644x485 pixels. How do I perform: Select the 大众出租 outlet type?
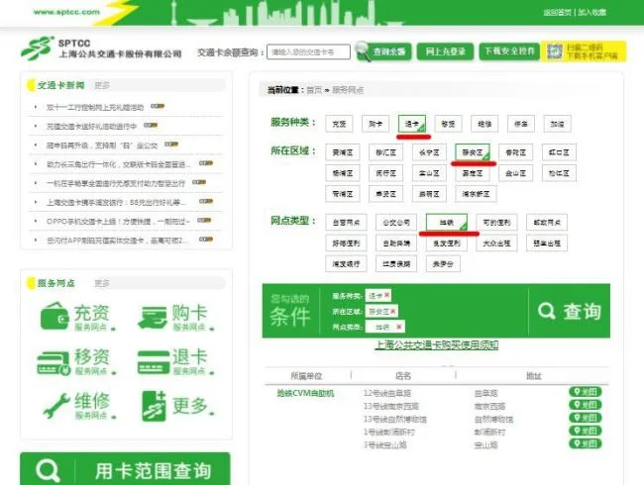coord(496,242)
